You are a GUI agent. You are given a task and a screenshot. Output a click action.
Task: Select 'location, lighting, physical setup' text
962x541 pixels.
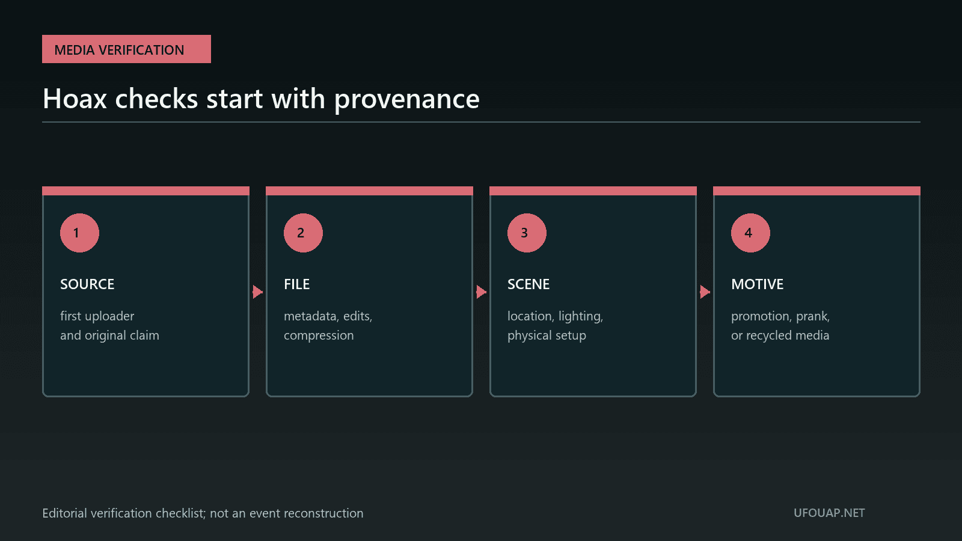tap(555, 326)
